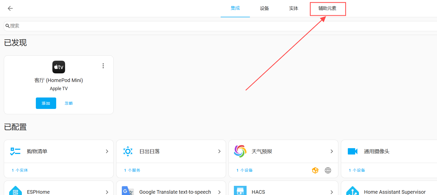Click the orange cube icon on 天气预报

(315, 170)
